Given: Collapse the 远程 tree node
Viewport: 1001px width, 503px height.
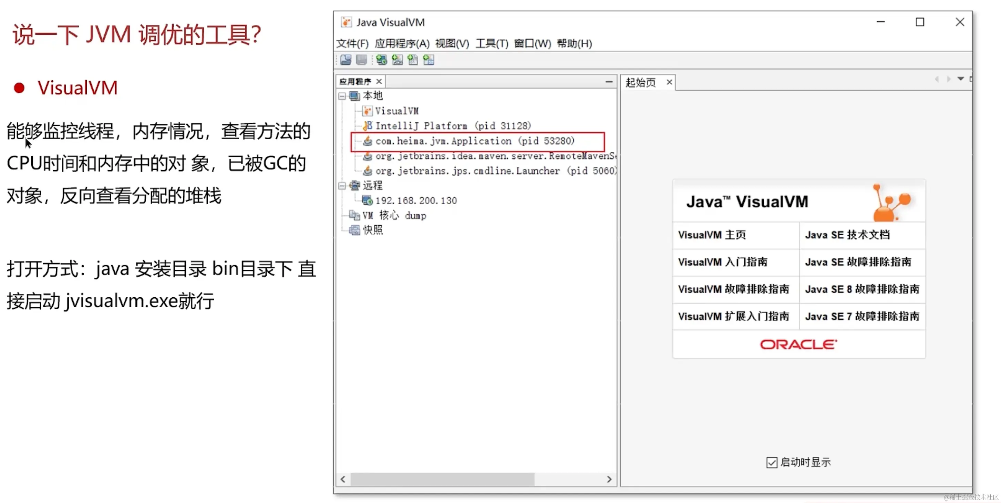Looking at the screenshot, I should point(342,186).
